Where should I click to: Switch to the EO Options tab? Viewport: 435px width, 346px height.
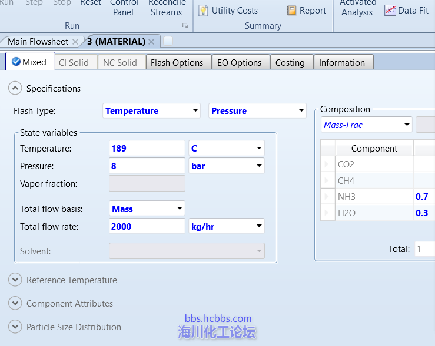pyautogui.click(x=239, y=63)
